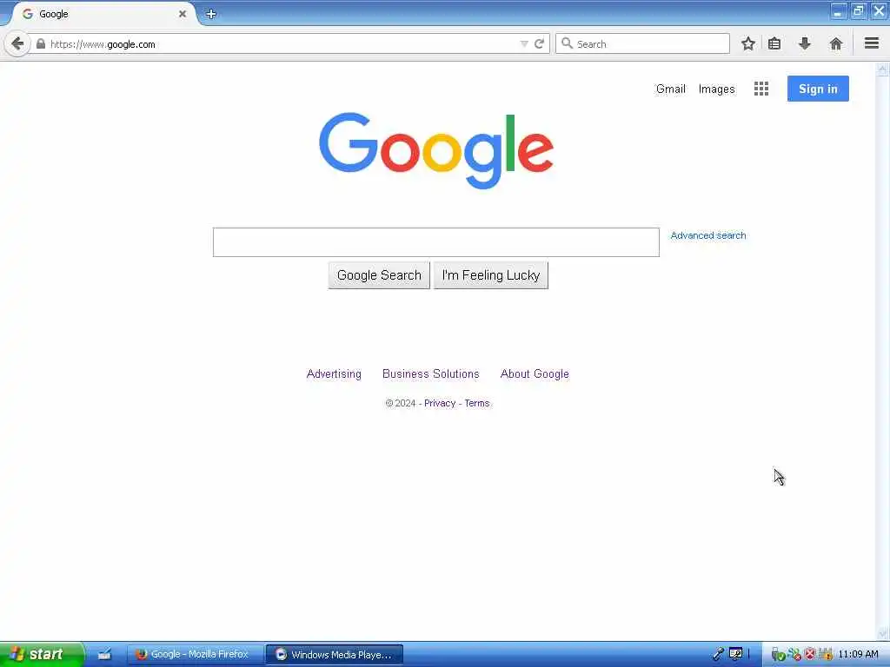The height and width of the screenshot is (667, 890).
Task: Open the Downloads arrow icon
Action: click(804, 43)
